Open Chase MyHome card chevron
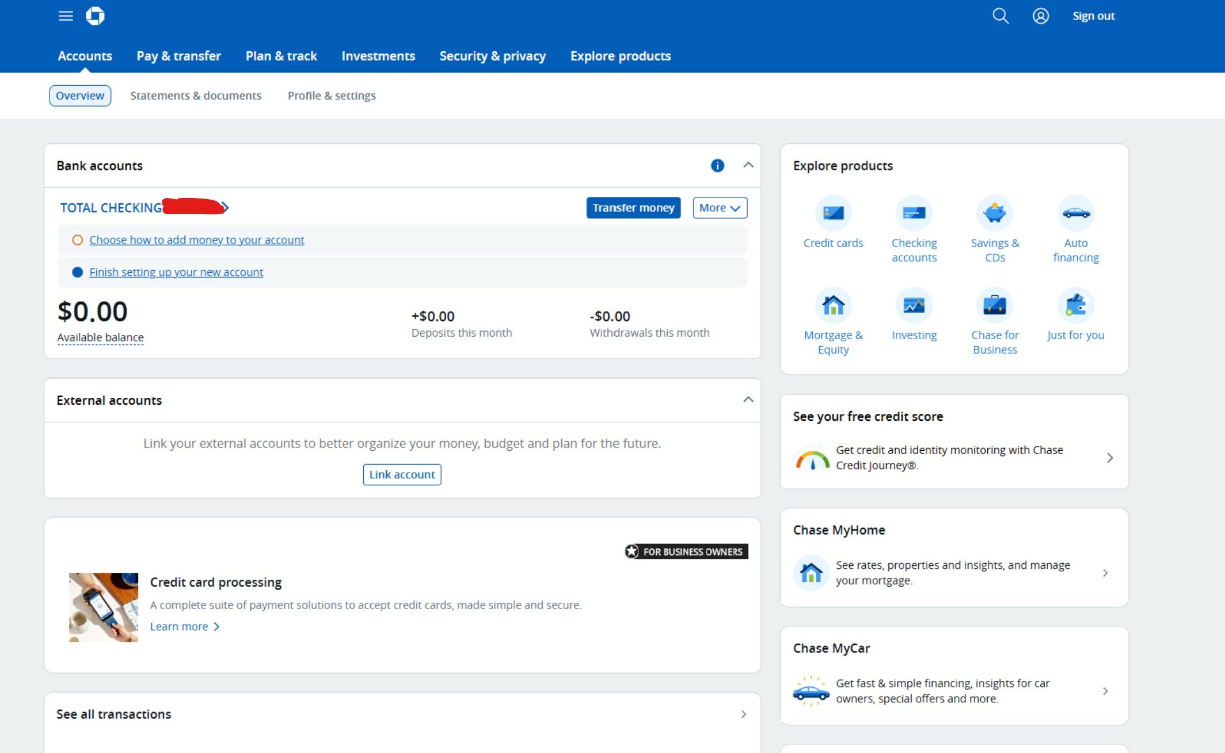 [1105, 573]
